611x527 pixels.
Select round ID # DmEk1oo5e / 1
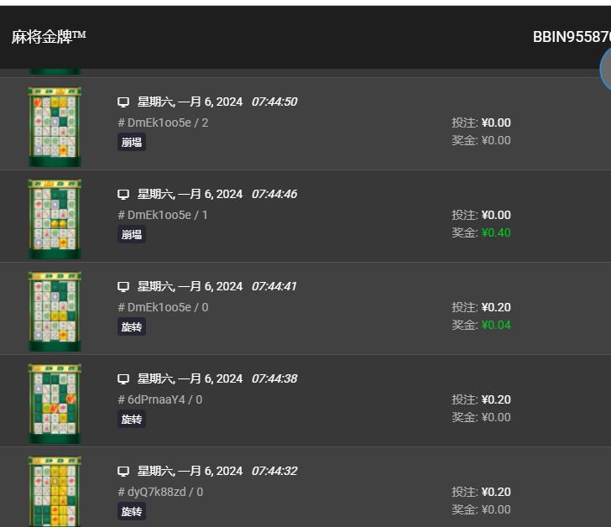163,215
